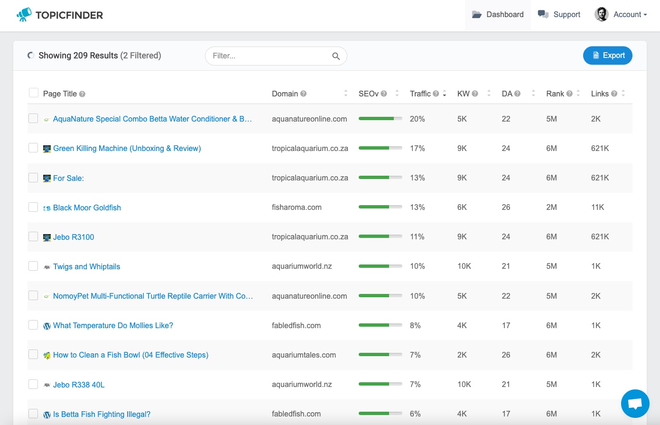Screen dimensions: 660x425
Task: Focus the Filter... search input
Action: [276, 56]
